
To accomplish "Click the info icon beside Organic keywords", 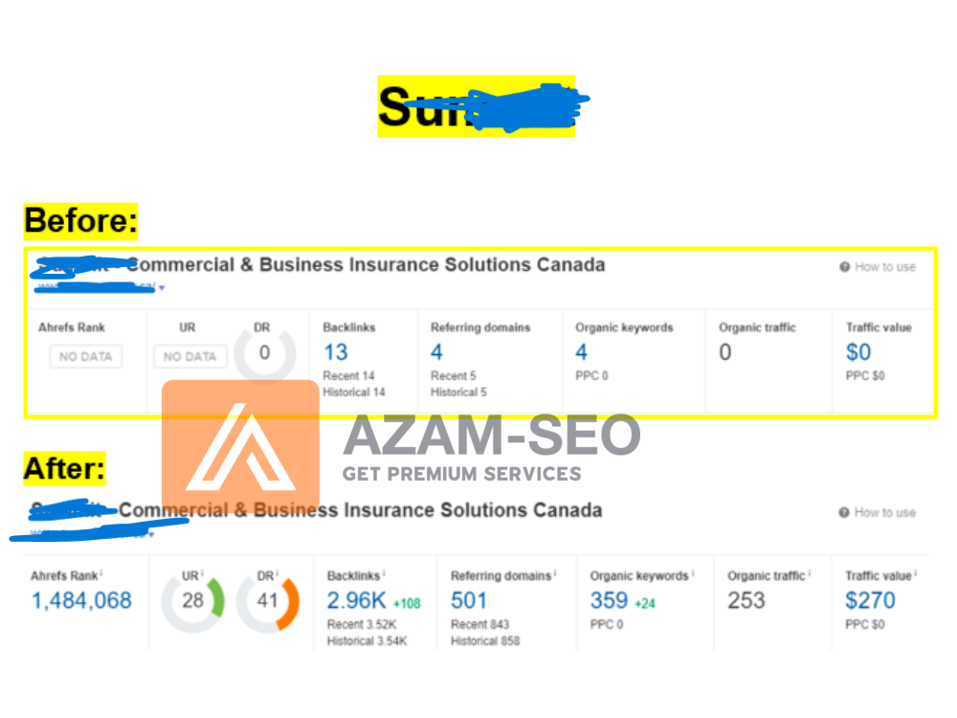I will tap(693, 574).
